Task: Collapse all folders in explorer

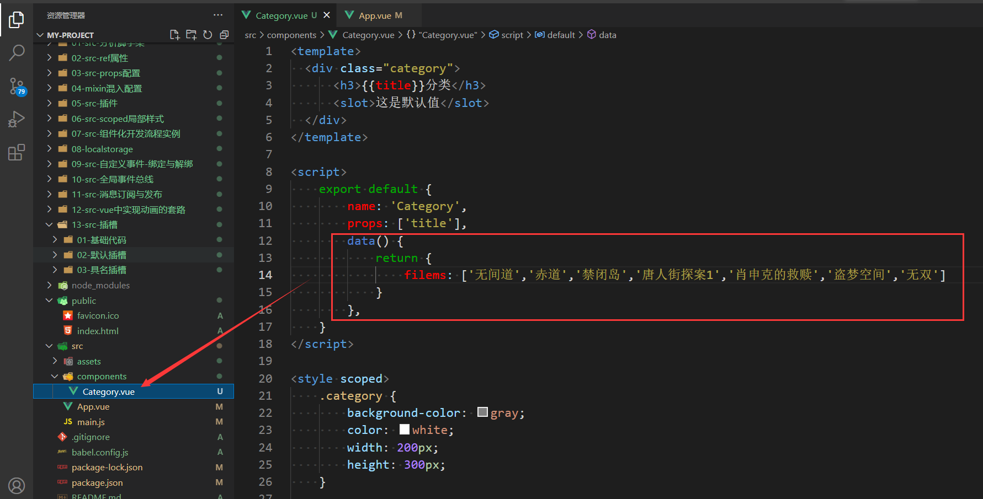Action: click(224, 35)
